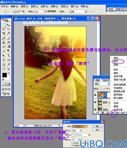Select the Eraser tool

(x=4, y=46)
